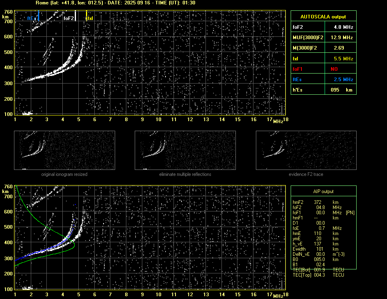Click the 'evidence F2 trace' caption
Viewport: 387px width, 299px height.
click(306, 174)
